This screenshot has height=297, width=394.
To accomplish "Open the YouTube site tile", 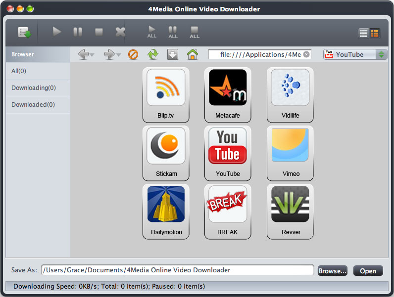I will coord(228,153).
